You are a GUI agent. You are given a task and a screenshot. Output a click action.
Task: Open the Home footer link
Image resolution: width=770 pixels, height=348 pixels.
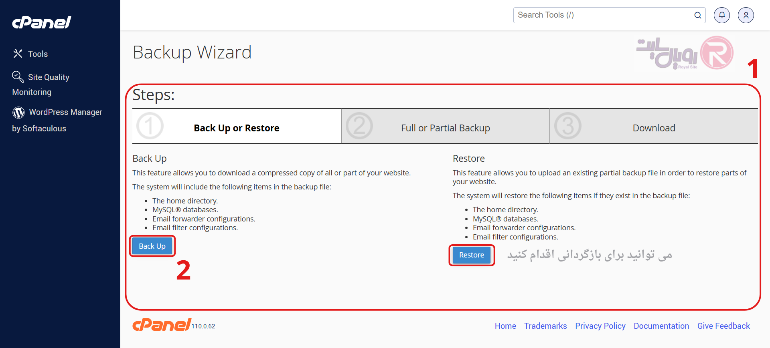tap(505, 326)
